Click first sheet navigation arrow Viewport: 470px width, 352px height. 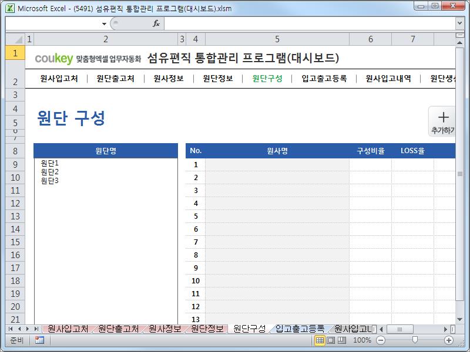click(11, 329)
